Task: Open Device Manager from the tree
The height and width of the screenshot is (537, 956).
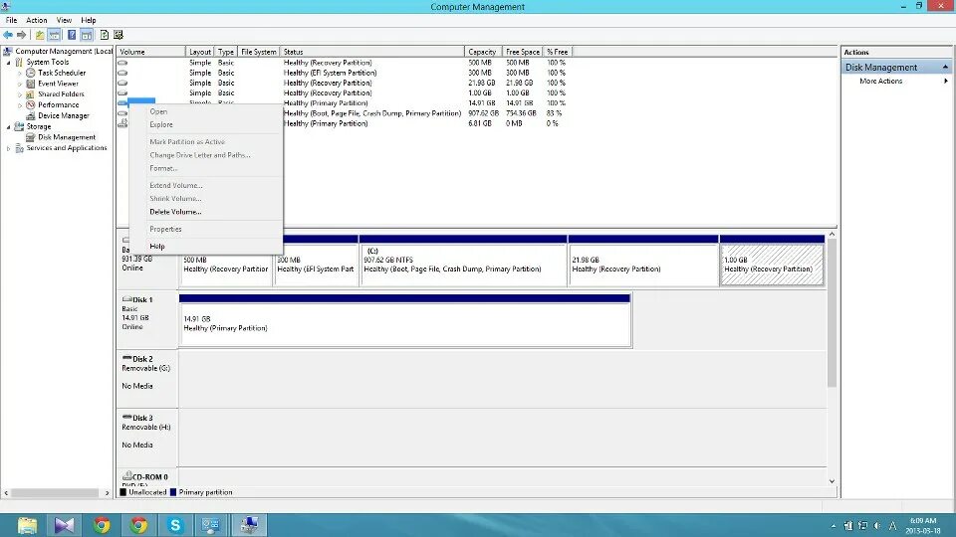Action: 64,115
